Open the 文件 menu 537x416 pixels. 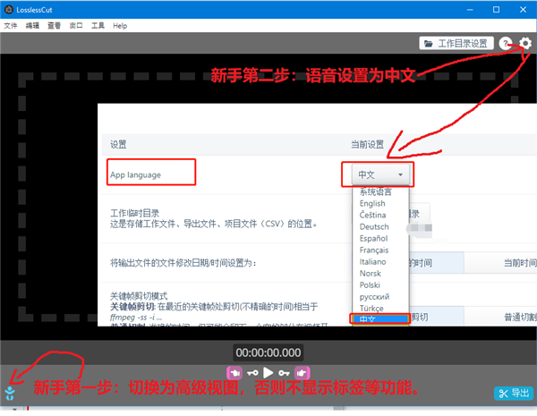[x=11, y=26]
